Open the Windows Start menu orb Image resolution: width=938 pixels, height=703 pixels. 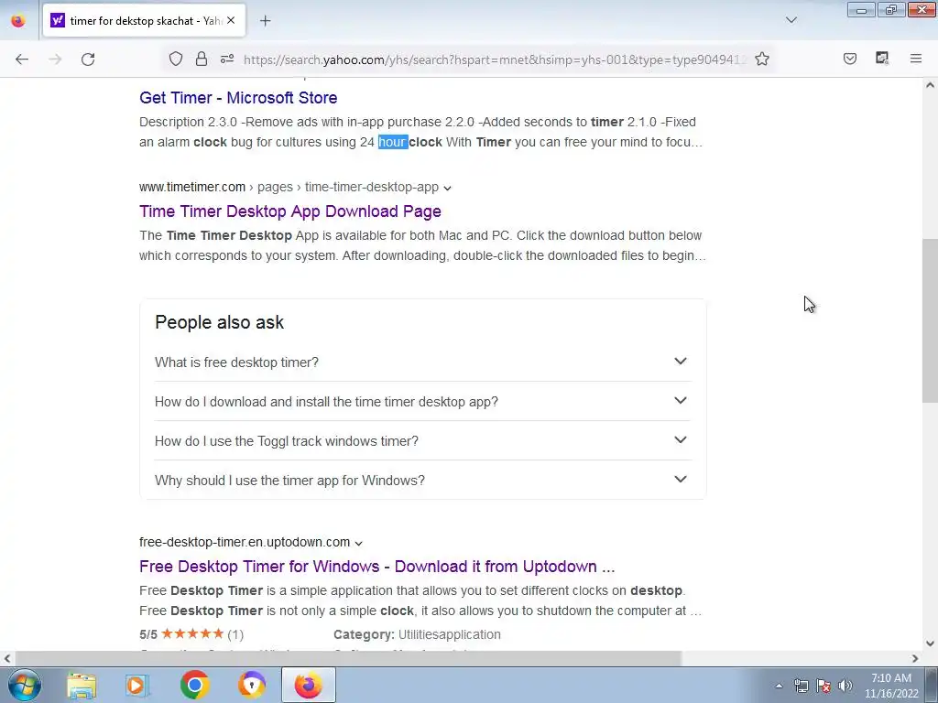coord(25,685)
